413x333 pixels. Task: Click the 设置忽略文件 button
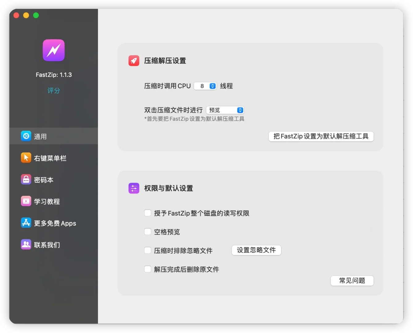256,250
